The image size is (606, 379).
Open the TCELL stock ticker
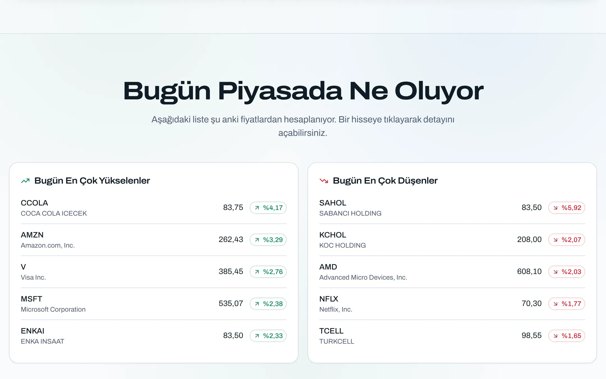pos(331,331)
